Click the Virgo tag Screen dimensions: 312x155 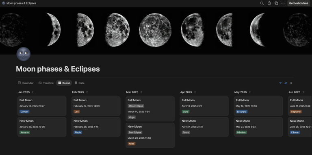(132, 117)
